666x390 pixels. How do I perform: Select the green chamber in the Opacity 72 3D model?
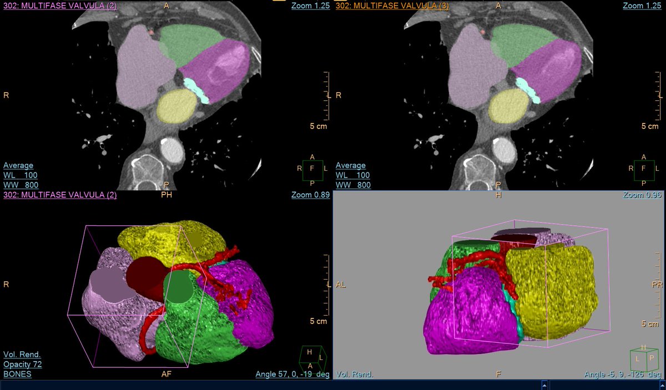pyautogui.click(x=194, y=327)
